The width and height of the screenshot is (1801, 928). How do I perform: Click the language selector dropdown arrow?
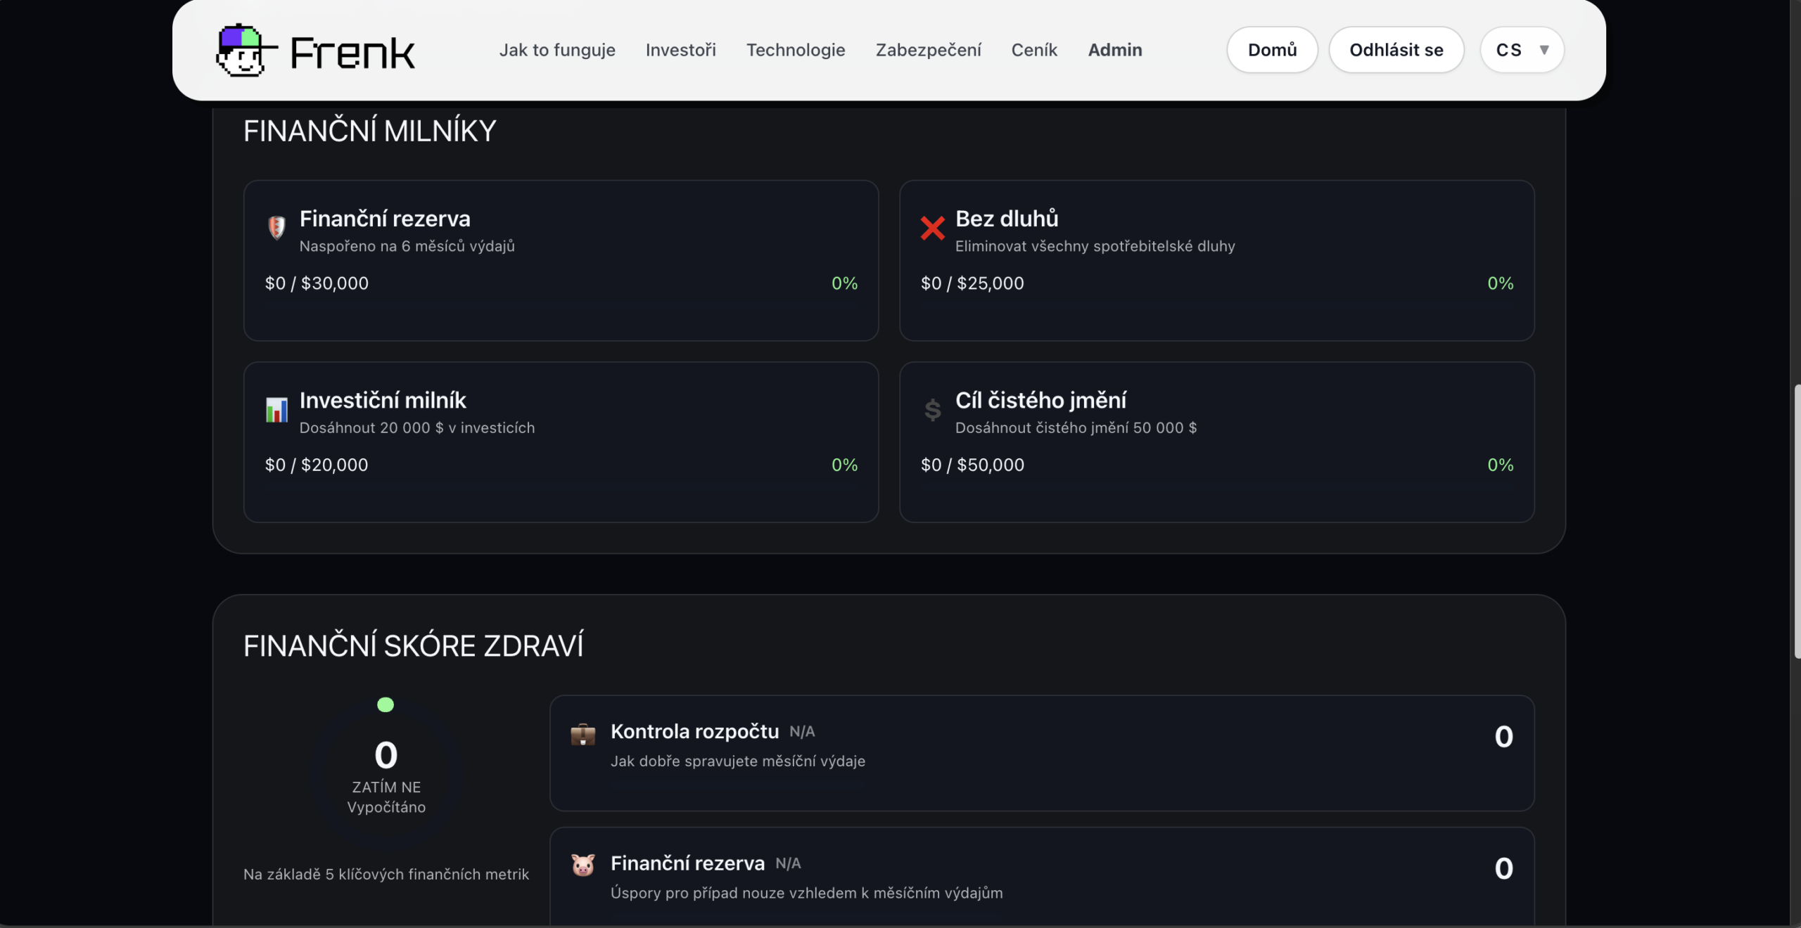pyautogui.click(x=1544, y=50)
